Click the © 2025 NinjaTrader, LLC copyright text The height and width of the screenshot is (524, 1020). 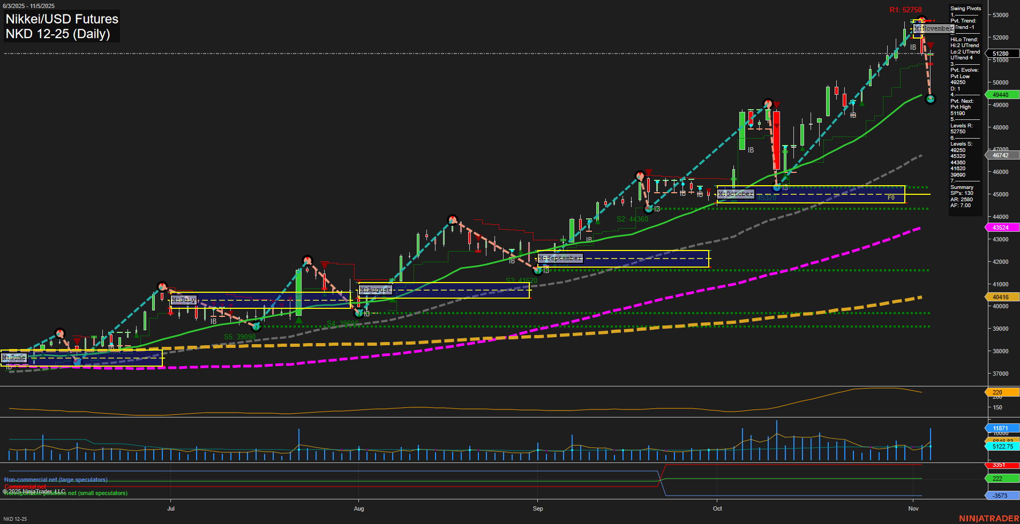(x=35, y=491)
